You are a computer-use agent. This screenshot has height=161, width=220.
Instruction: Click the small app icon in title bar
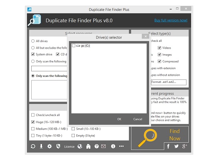[x=29, y=9]
